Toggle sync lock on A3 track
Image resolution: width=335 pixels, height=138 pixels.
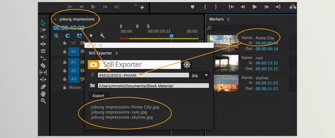[x=82, y=79]
